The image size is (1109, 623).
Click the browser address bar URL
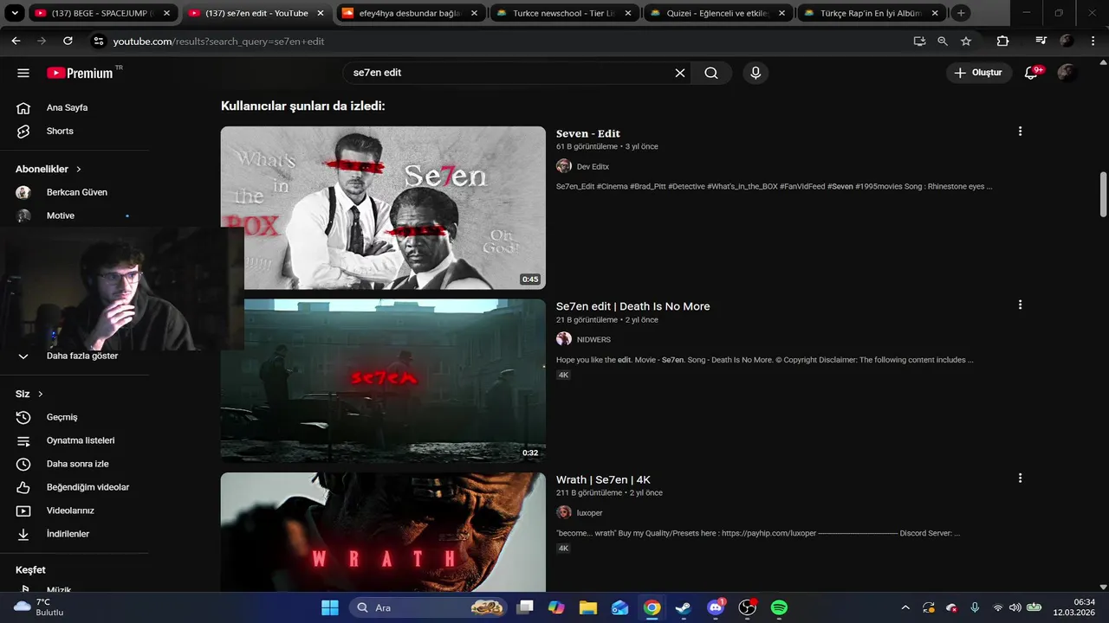[x=218, y=41]
